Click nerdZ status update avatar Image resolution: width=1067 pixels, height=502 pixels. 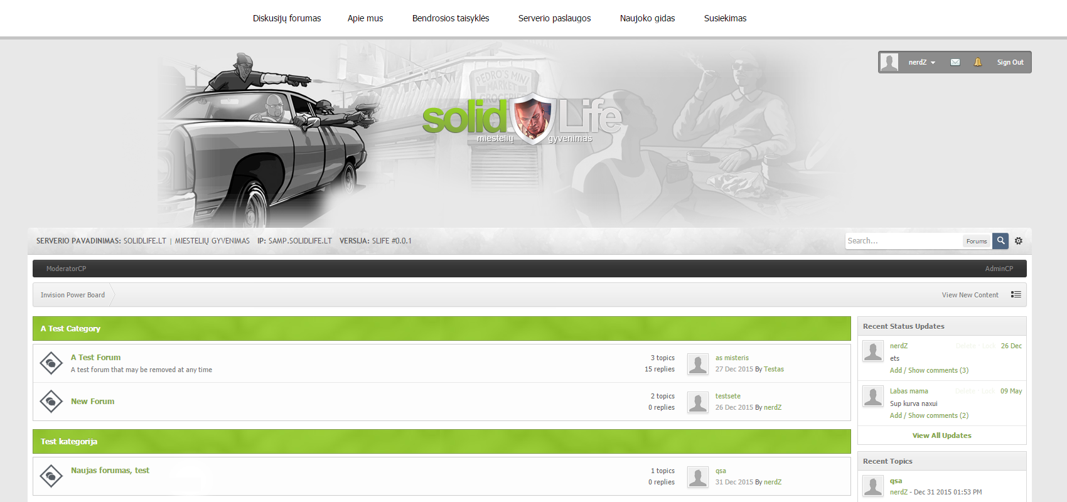pyautogui.click(x=873, y=351)
